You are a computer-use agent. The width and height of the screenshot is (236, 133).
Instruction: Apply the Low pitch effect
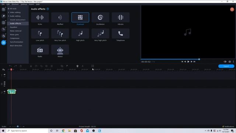[x=40, y=34]
